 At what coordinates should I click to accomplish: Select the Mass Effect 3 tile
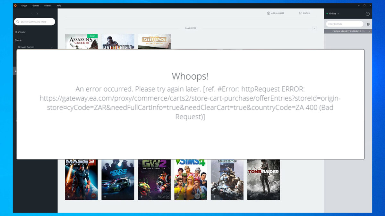click(81, 179)
